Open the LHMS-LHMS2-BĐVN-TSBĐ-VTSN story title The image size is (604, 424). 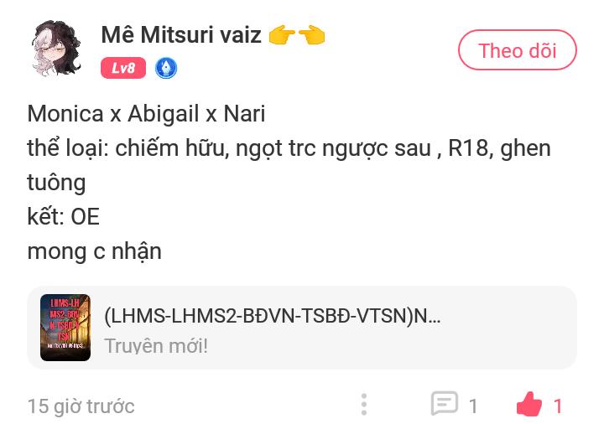point(273,316)
